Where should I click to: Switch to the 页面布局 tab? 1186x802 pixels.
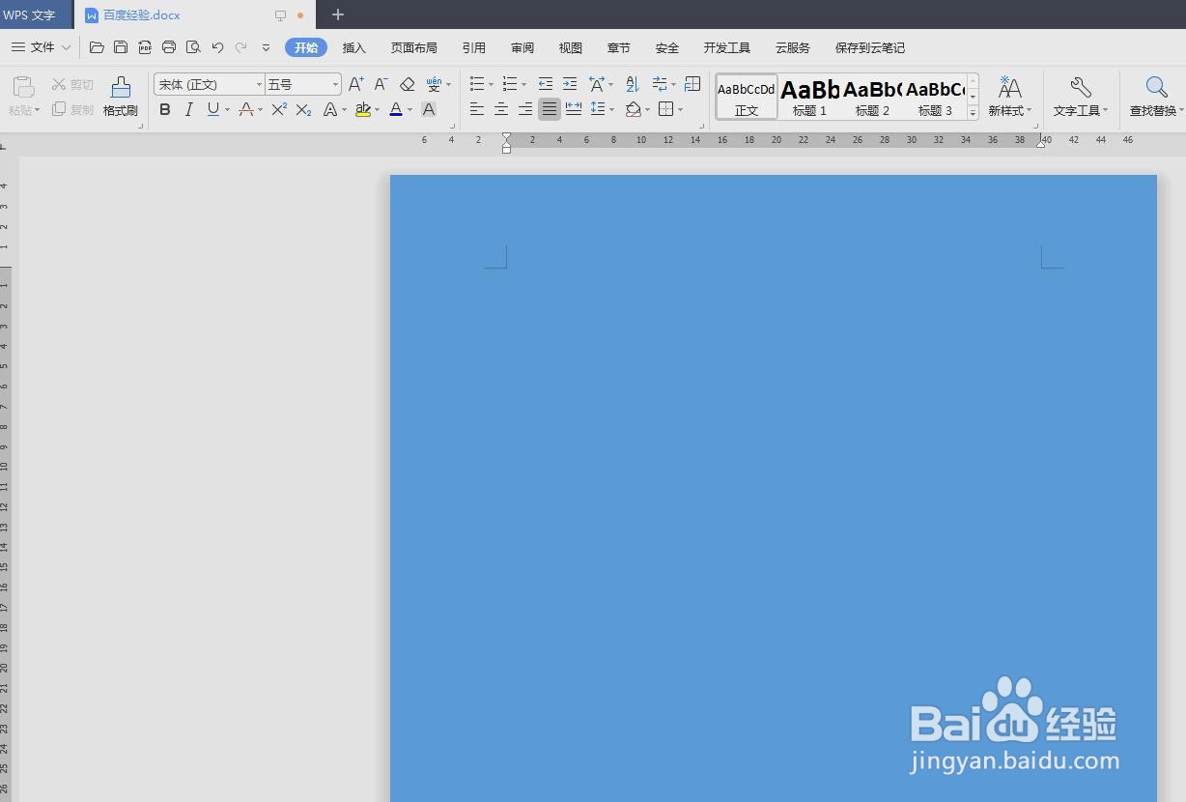(x=413, y=47)
